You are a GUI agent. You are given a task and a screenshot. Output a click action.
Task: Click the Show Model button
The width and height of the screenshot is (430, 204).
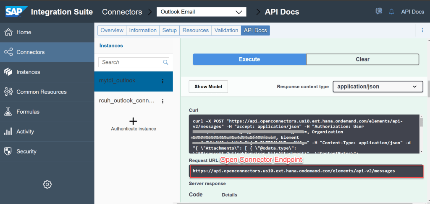[x=208, y=87]
